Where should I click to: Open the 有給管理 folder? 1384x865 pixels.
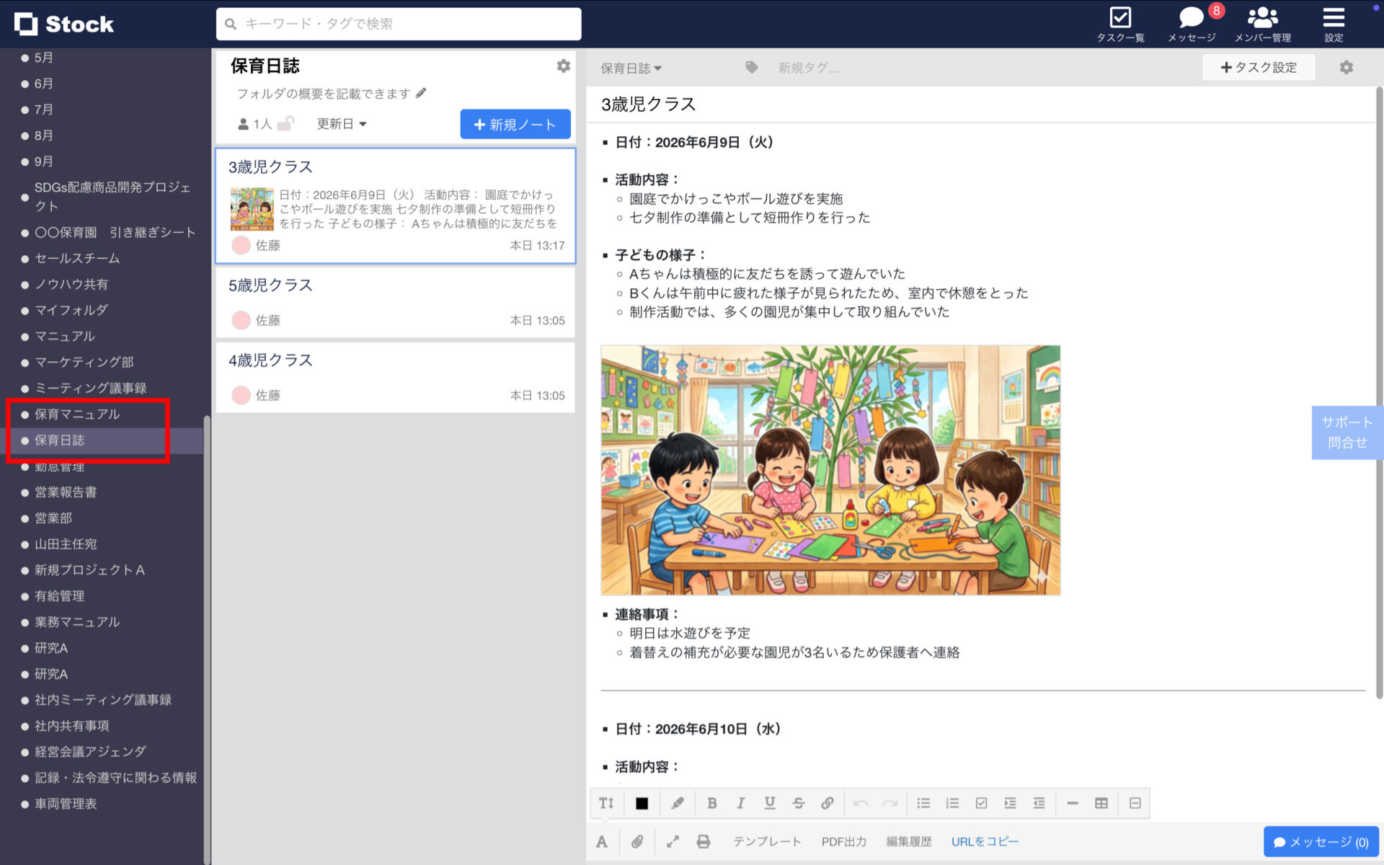(59, 595)
